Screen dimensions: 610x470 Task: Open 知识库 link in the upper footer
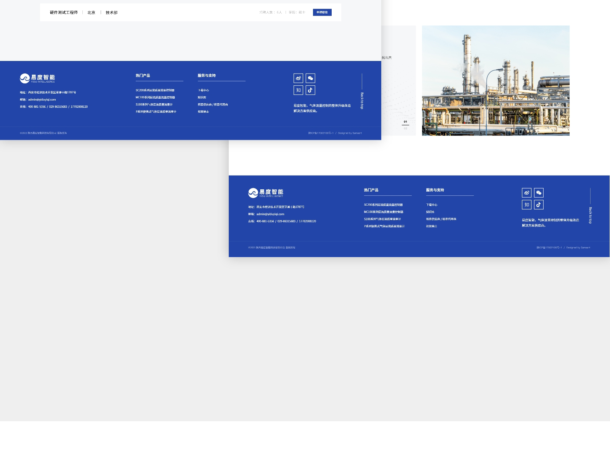(202, 98)
